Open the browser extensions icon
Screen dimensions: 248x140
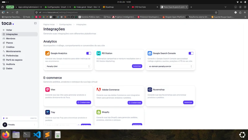click(240, 12)
